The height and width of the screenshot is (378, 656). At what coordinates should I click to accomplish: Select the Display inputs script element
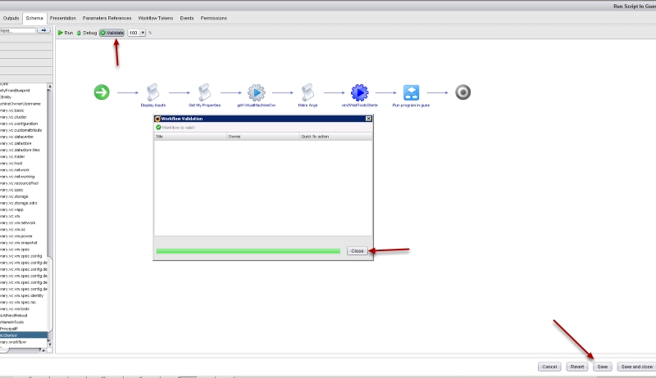point(153,92)
